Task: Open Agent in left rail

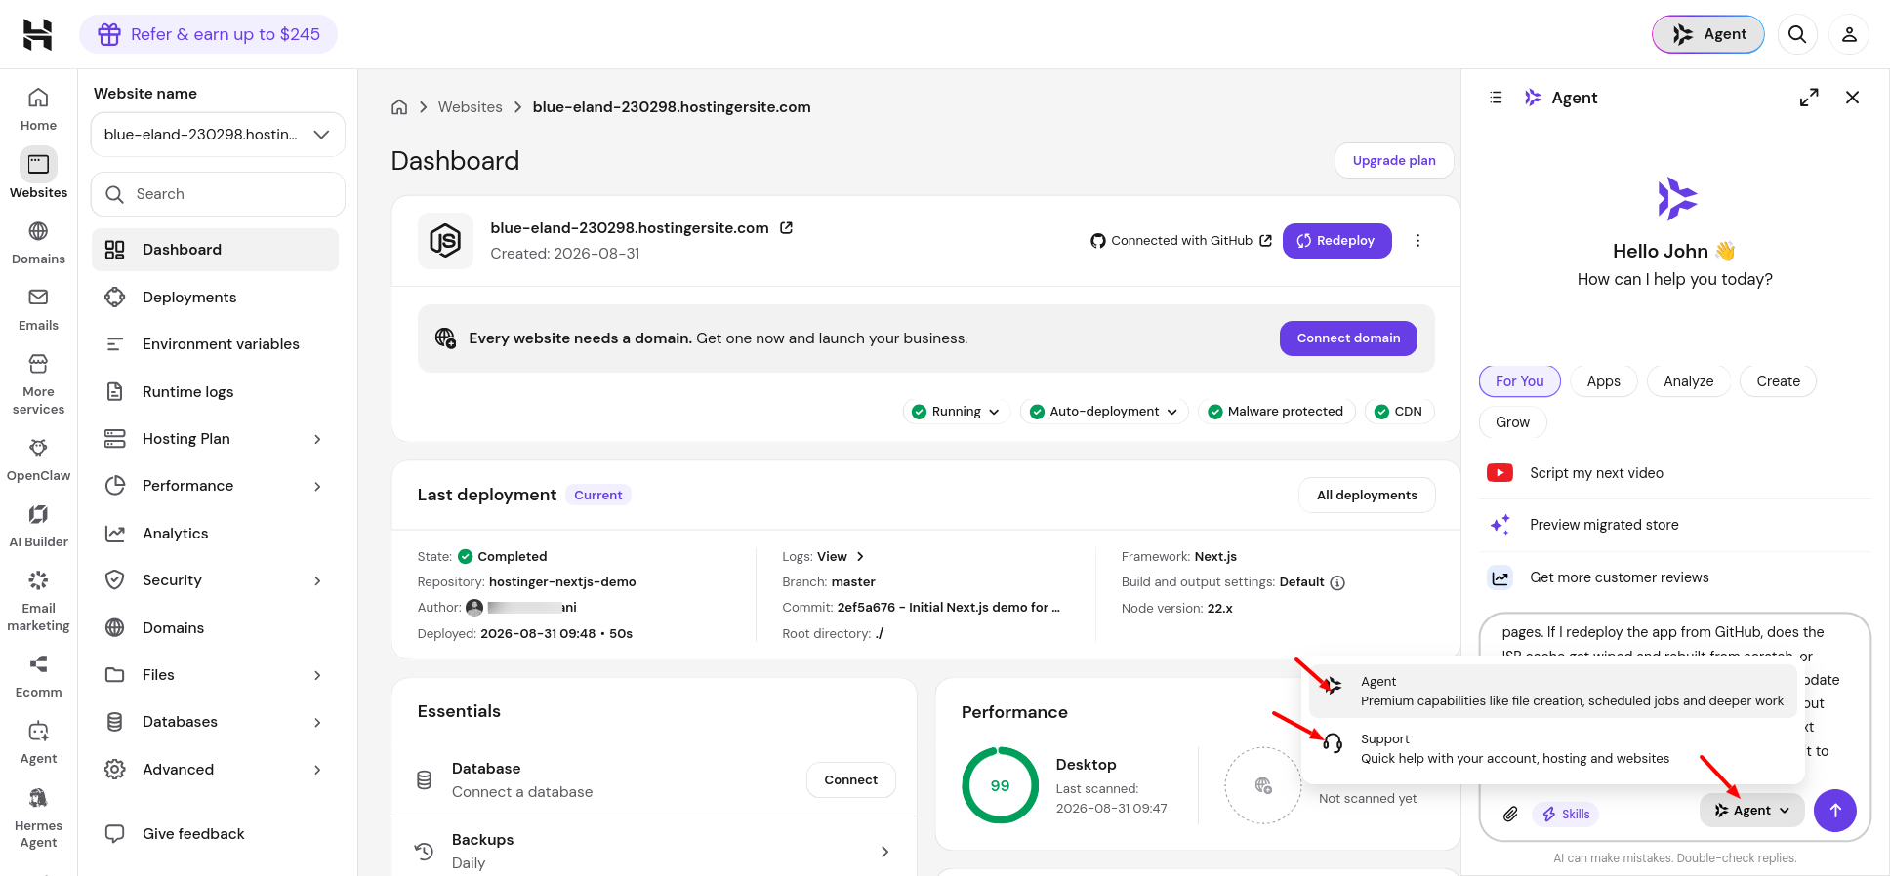Action: 38,742
